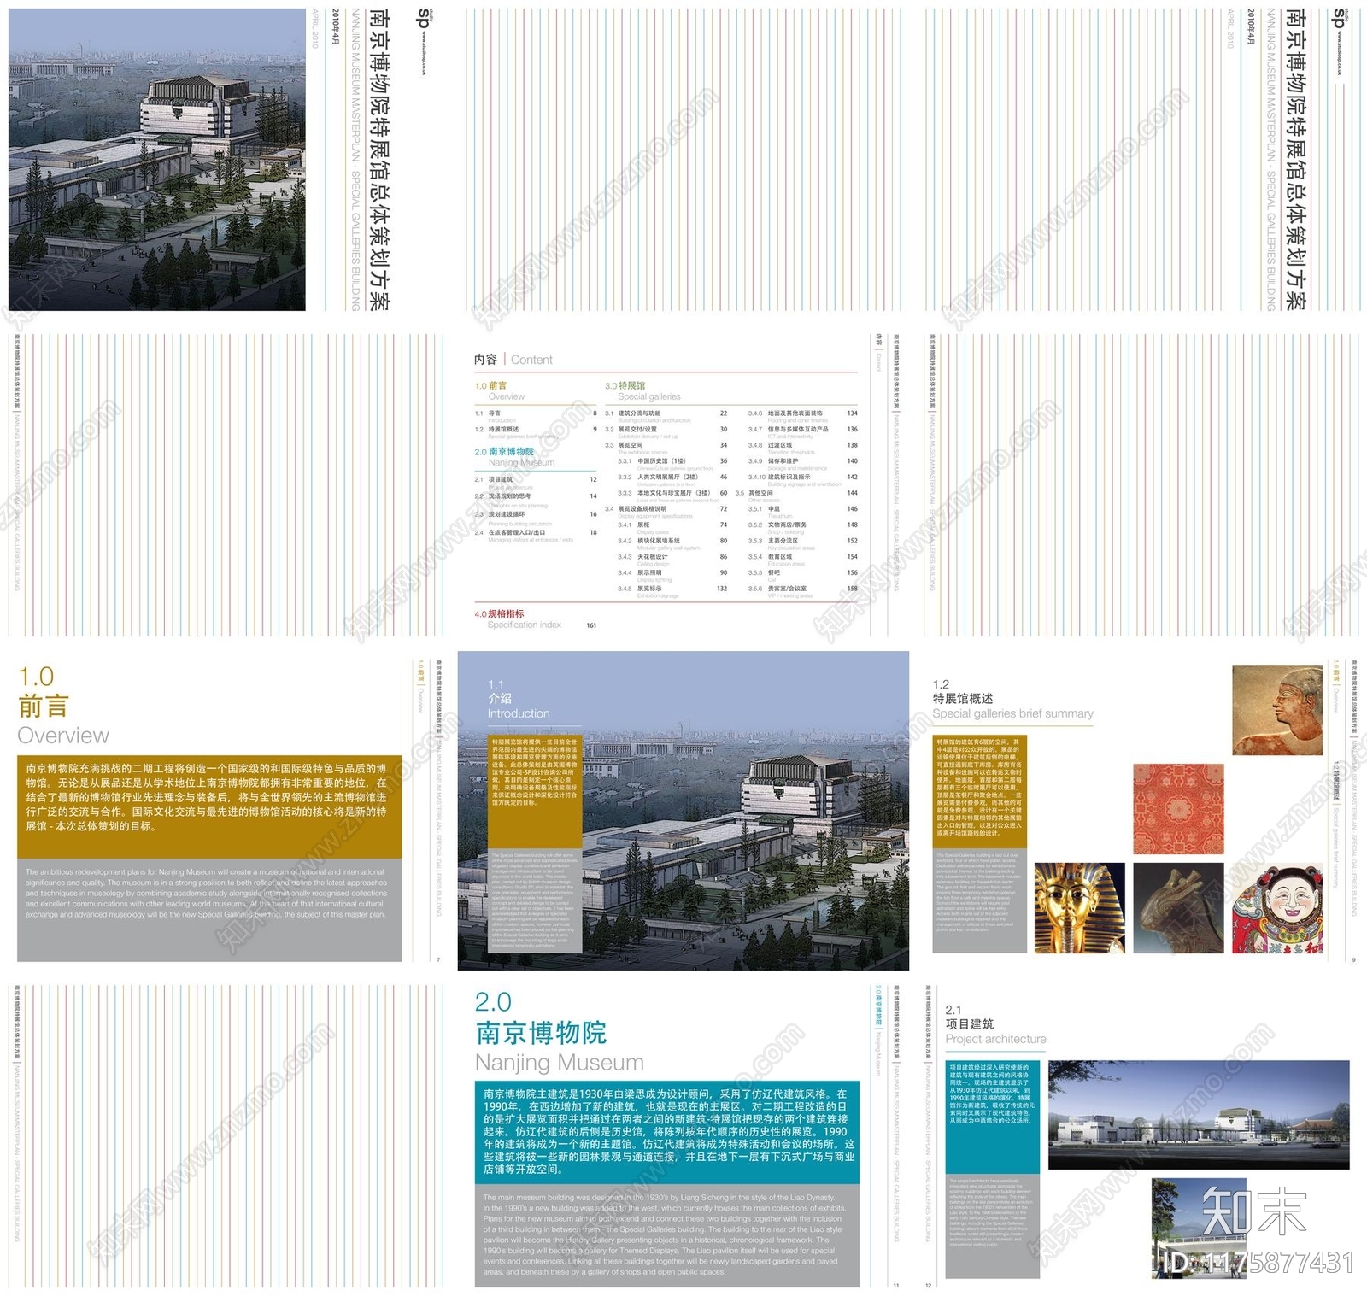Click contents row '1.2 特展馆概述'
Screen dimensions: 1367x1296
pyautogui.click(x=536, y=430)
